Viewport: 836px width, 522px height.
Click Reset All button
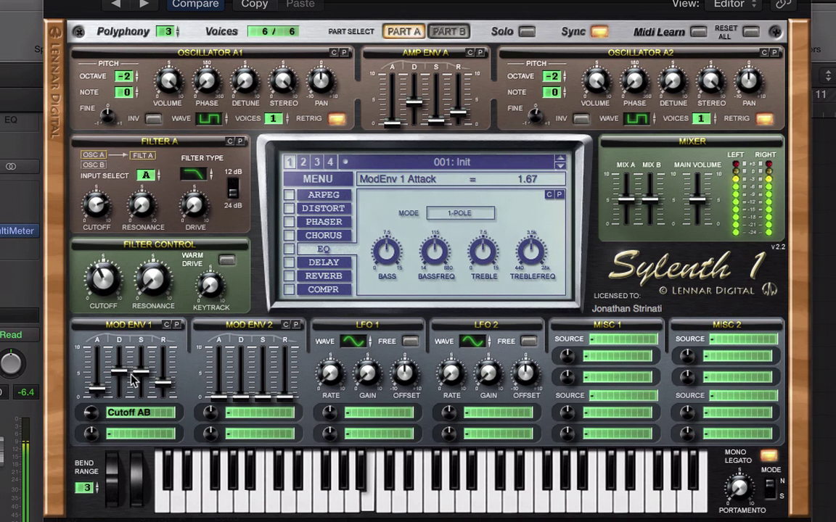pyautogui.click(x=750, y=32)
